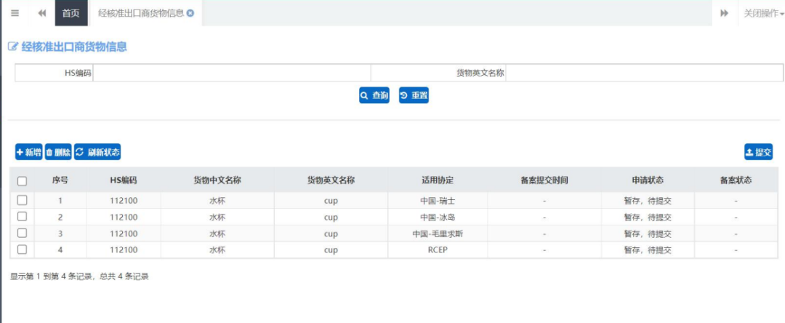The image size is (785, 323).
Task: Close the 经核准出口商货物信息 tab
Action: click(x=190, y=13)
